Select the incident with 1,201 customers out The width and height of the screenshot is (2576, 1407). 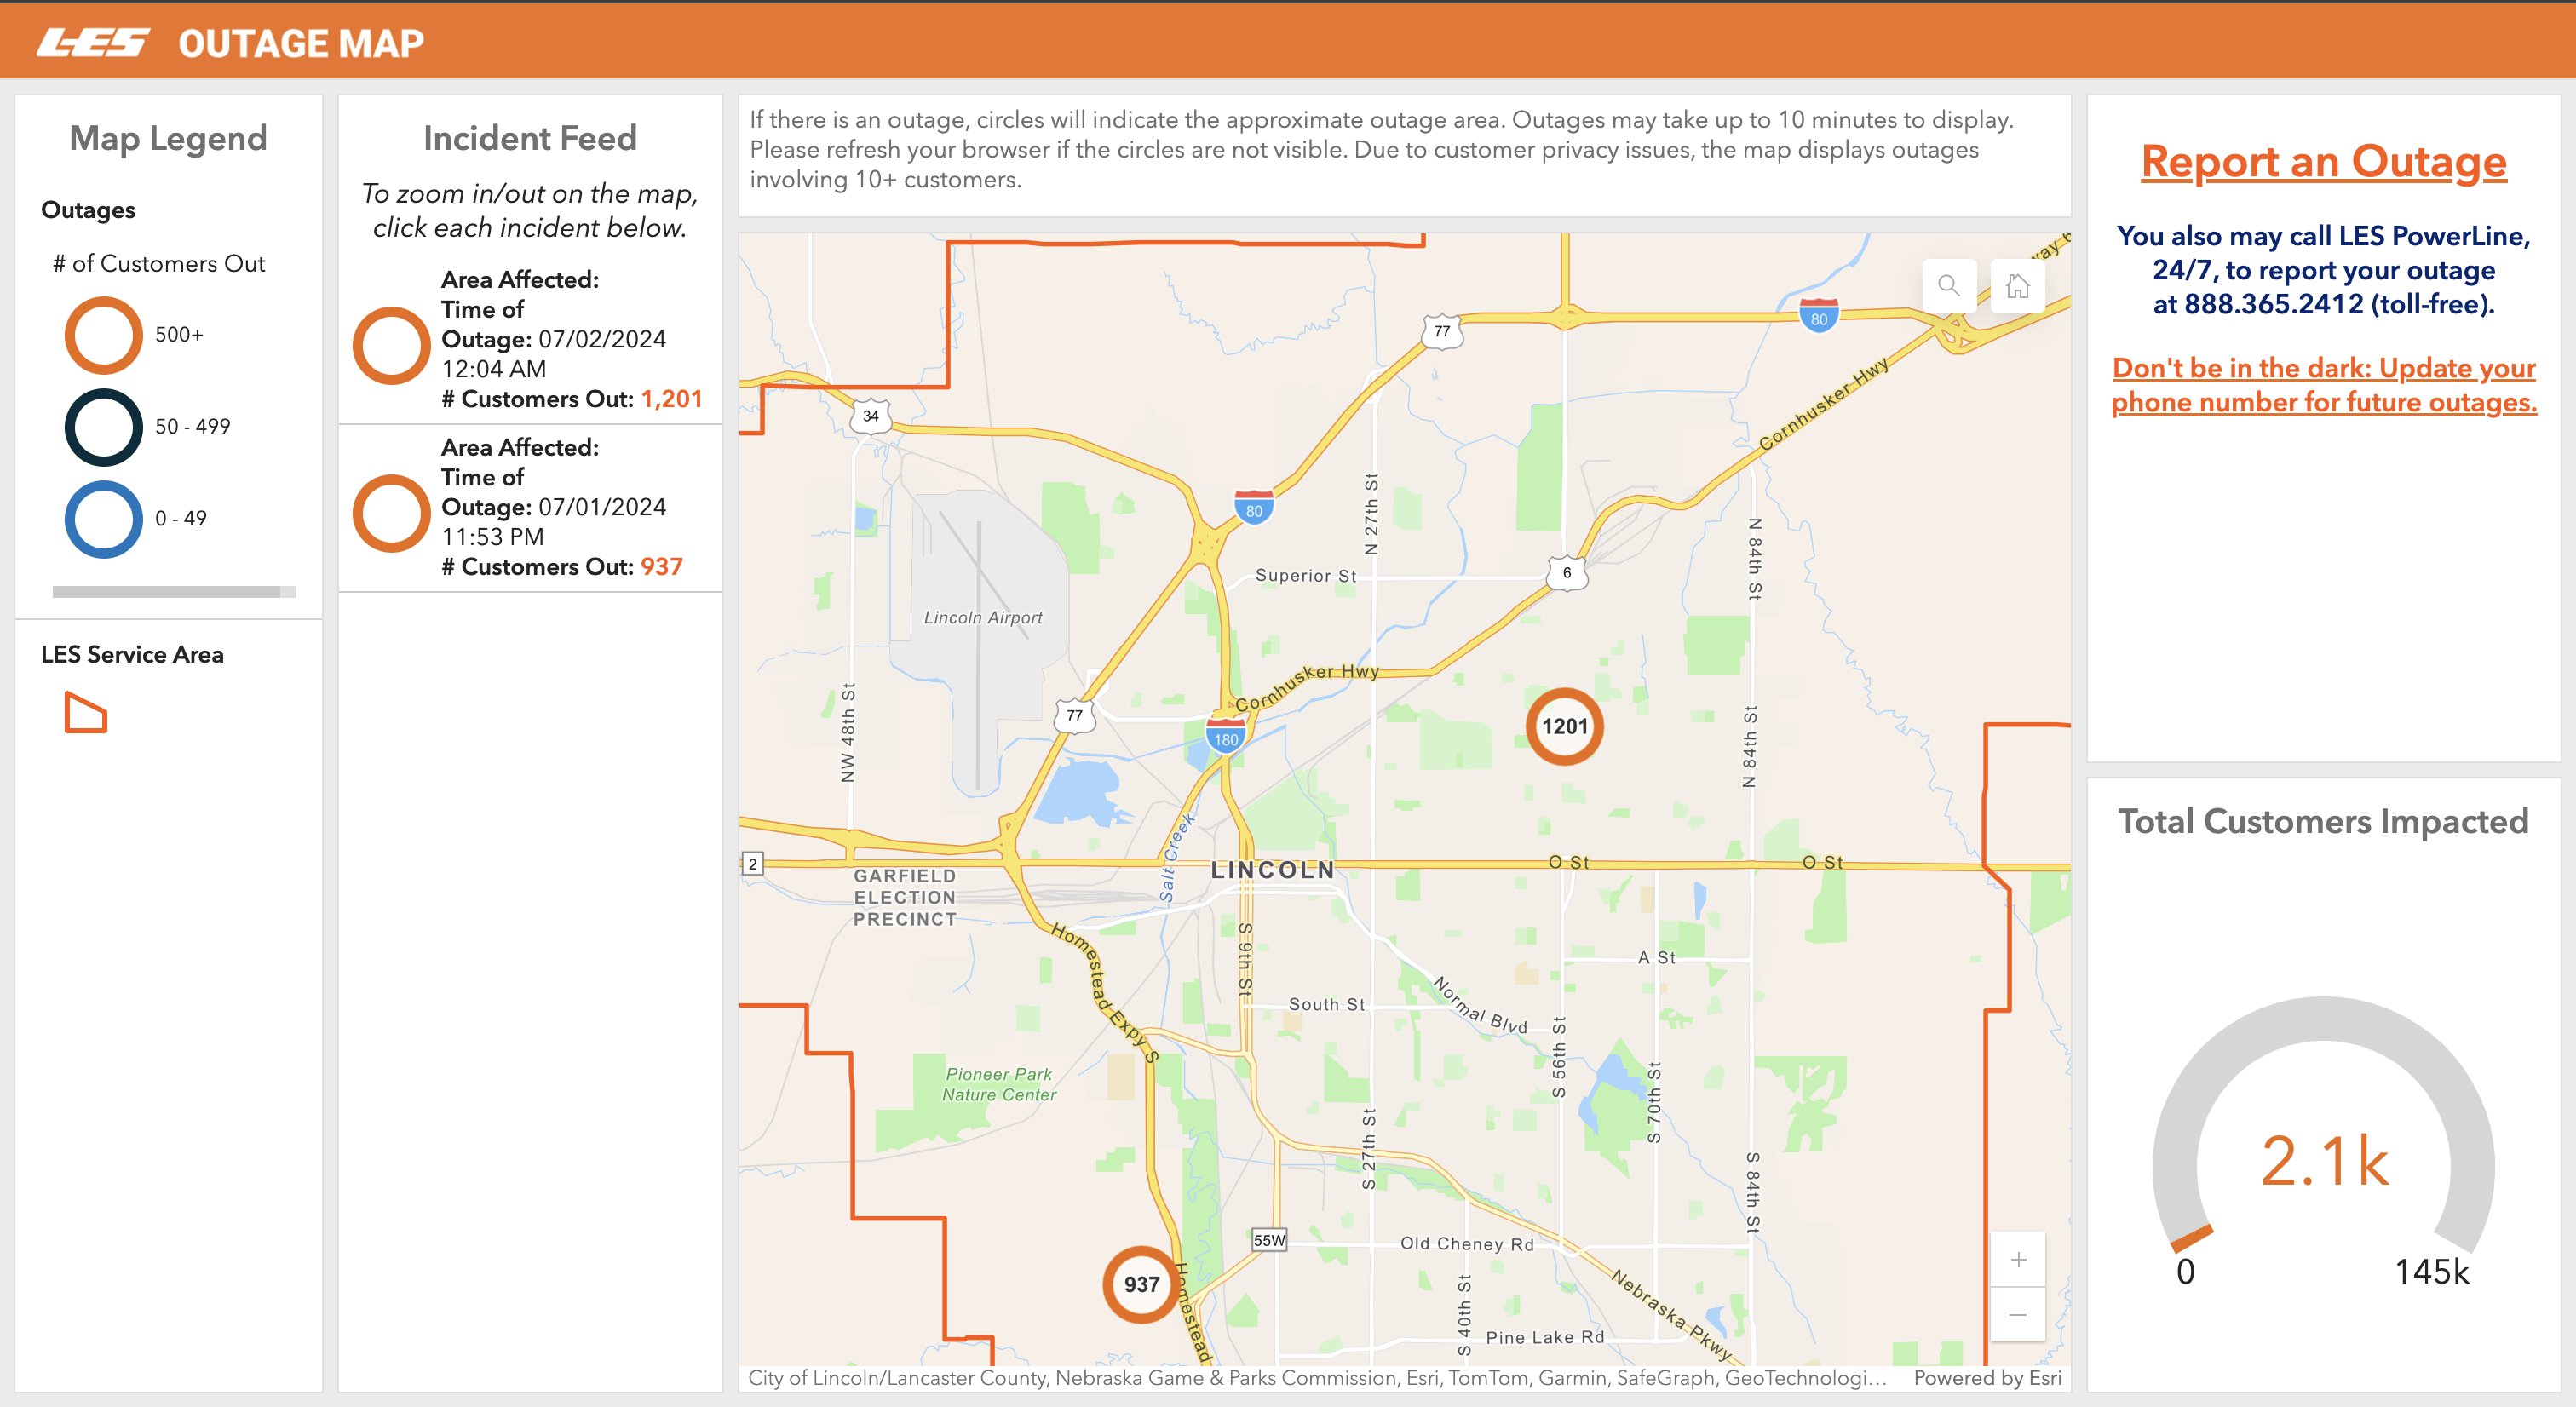(x=530, y=340)
